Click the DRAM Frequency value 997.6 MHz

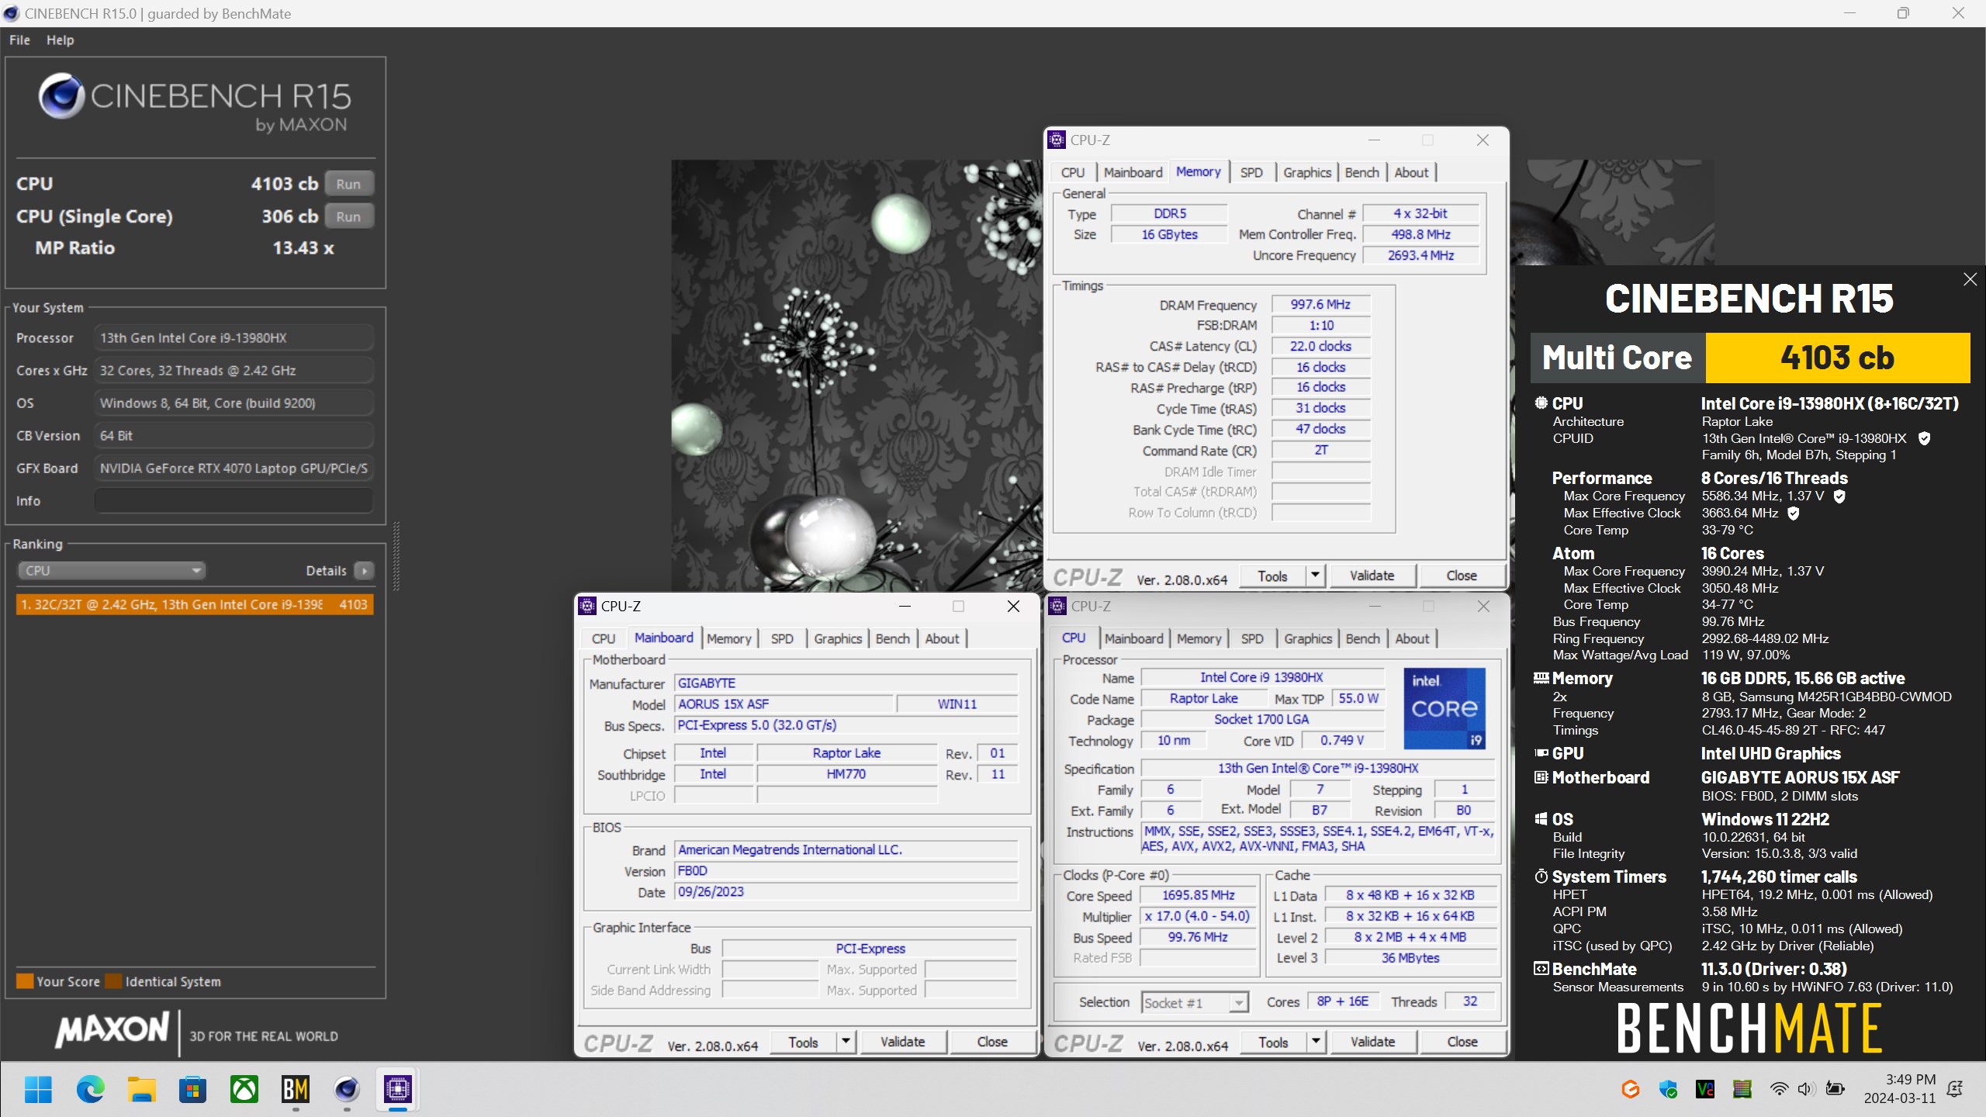coord(1320,305)
